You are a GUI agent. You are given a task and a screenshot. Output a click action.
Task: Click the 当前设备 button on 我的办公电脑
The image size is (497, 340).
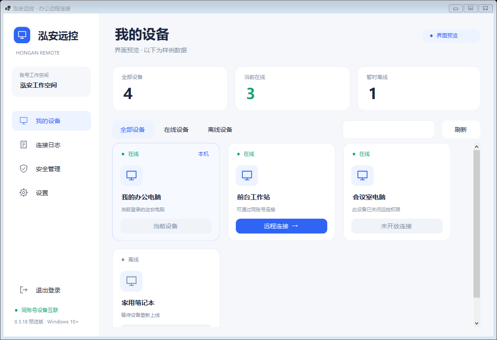pyautogui.click(x=166, y=226)
